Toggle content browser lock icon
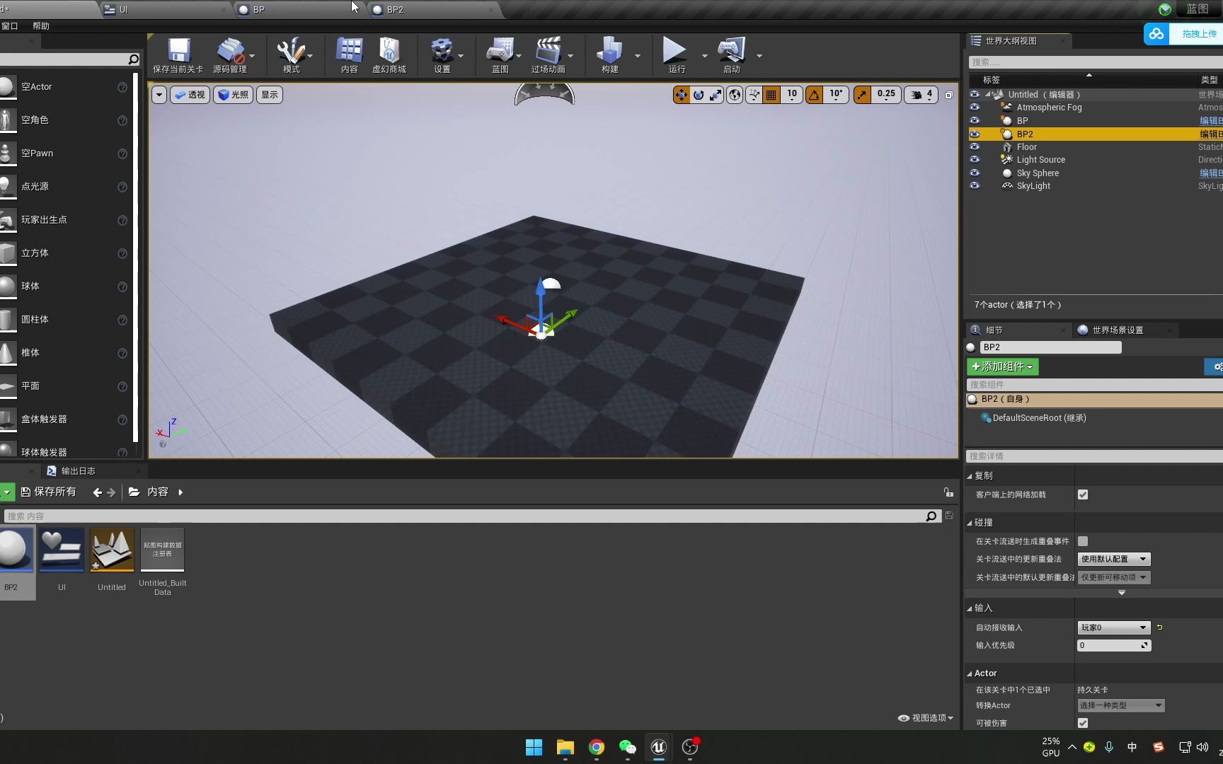 pyautogui.click(x=948, y=492)
